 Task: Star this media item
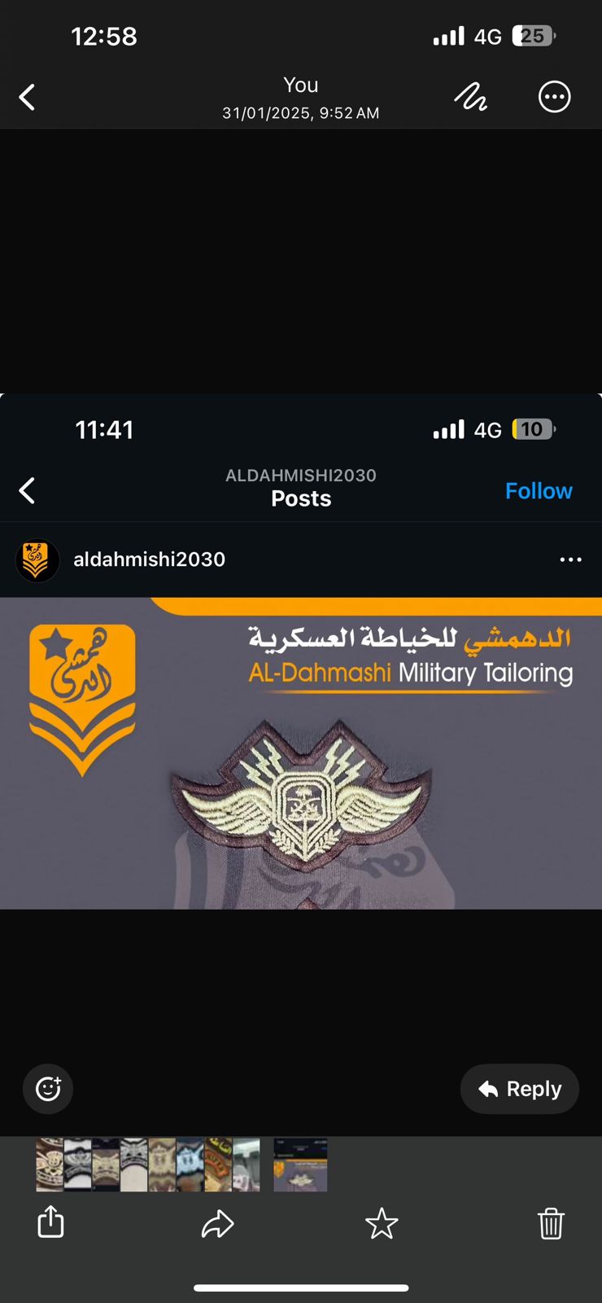point(382,1223)
